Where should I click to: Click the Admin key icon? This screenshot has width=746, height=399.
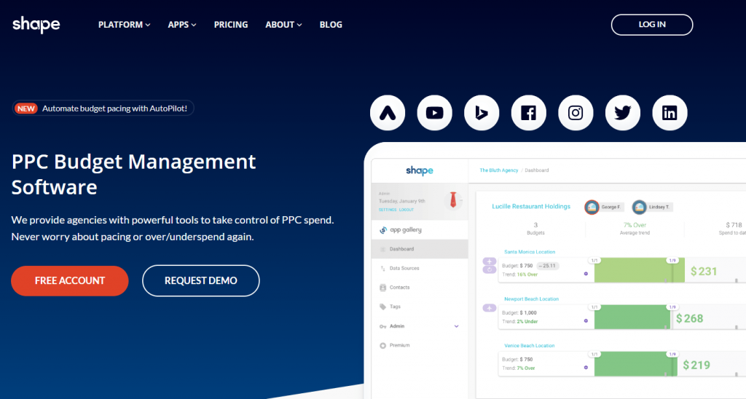coord(382,326)
